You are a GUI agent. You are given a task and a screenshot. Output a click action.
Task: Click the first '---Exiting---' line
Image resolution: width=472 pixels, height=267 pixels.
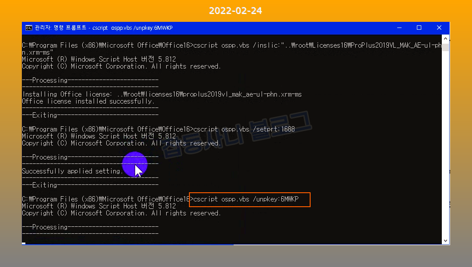[90, 115]
